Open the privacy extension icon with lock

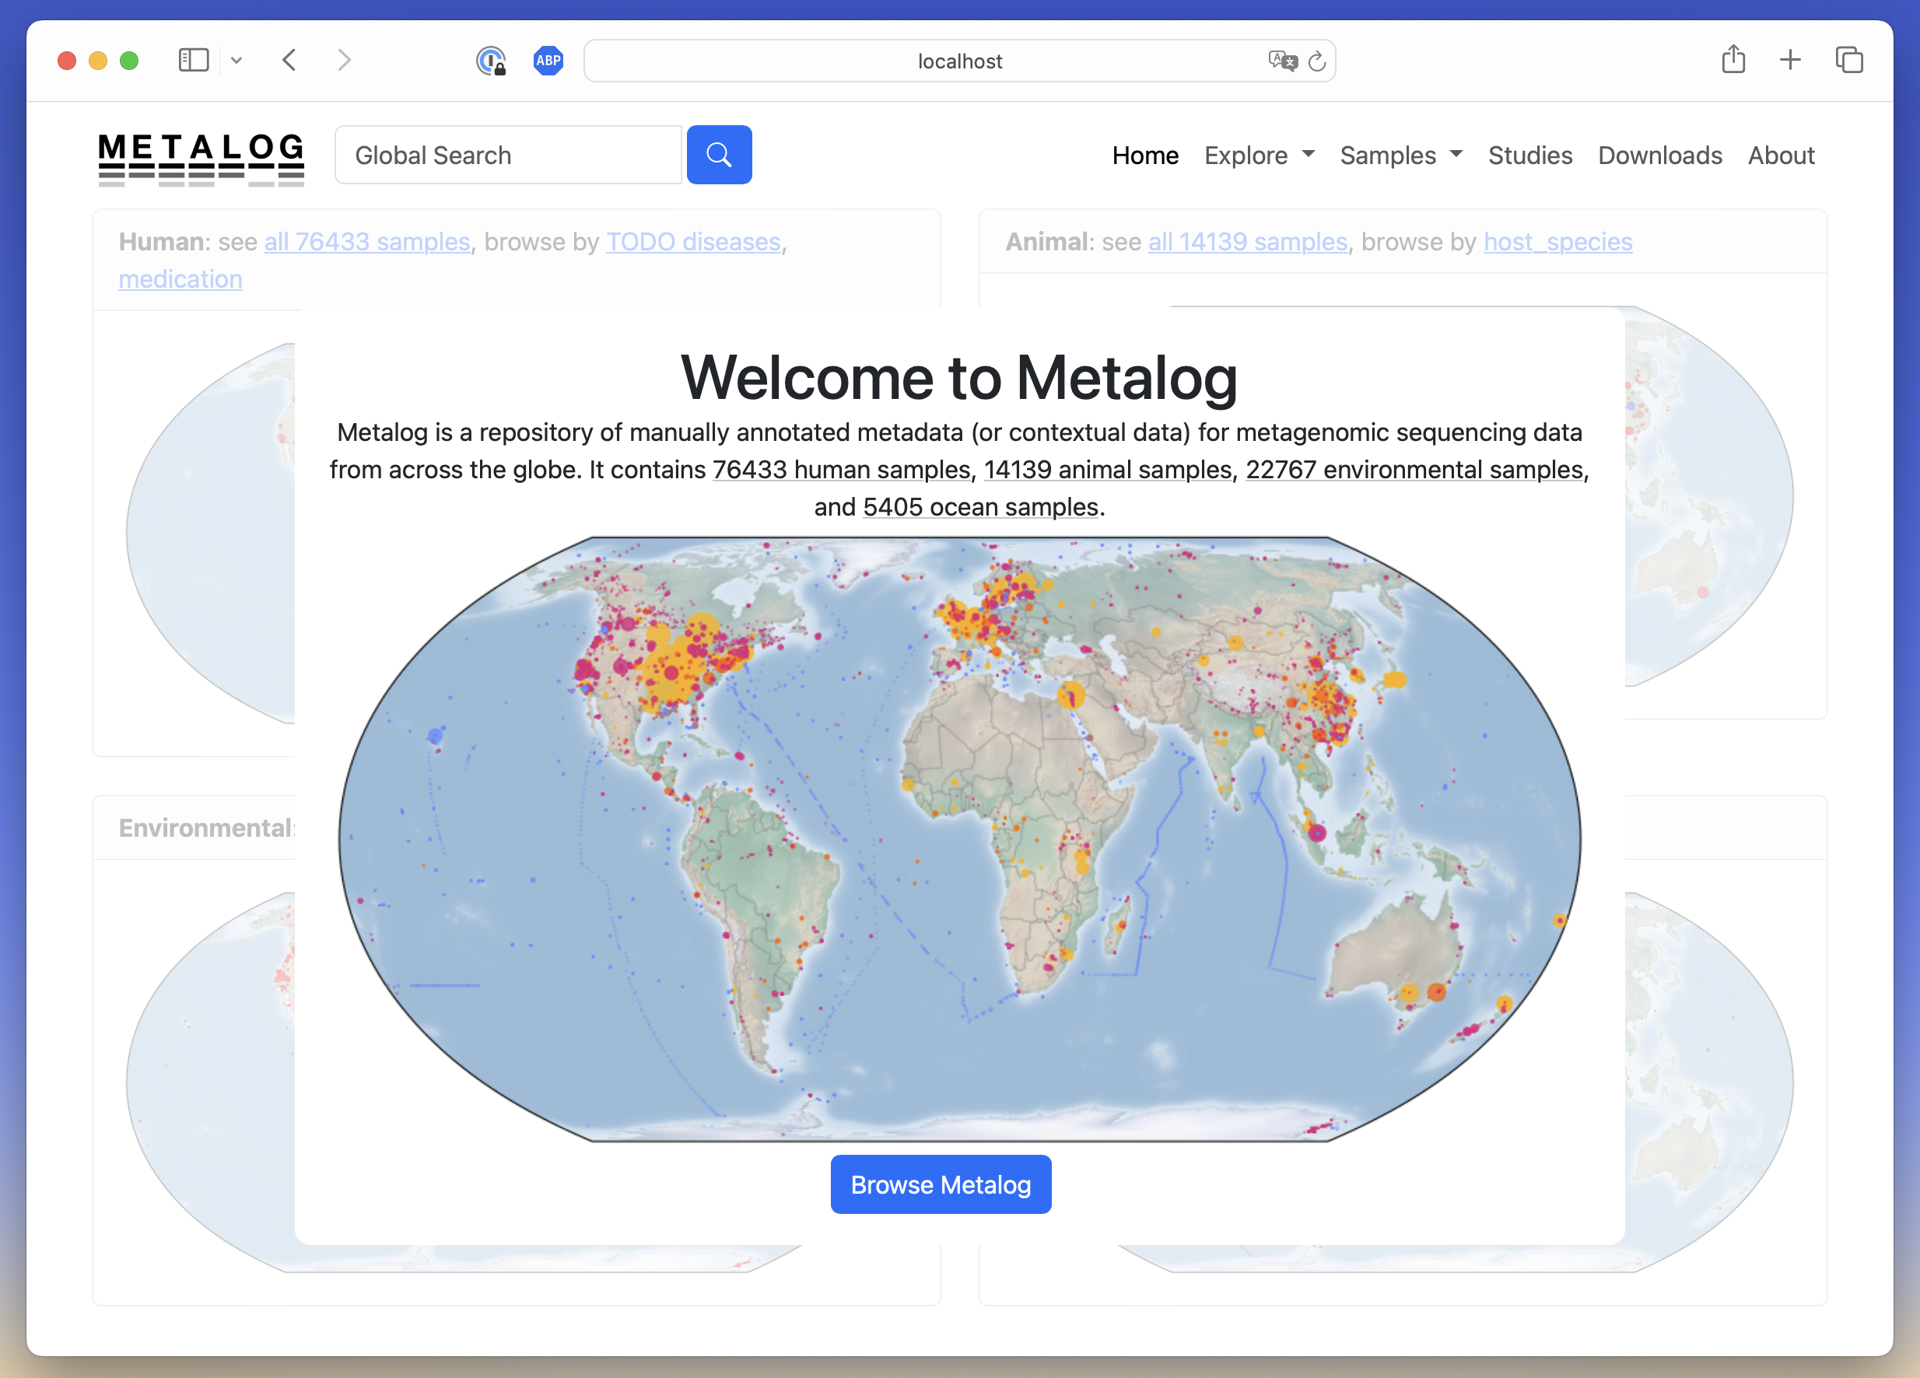491,61
